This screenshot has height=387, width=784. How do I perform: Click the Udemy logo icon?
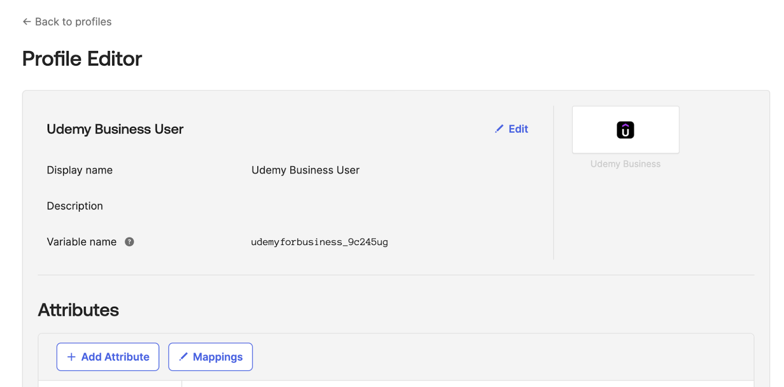click(x=625, y=130)
